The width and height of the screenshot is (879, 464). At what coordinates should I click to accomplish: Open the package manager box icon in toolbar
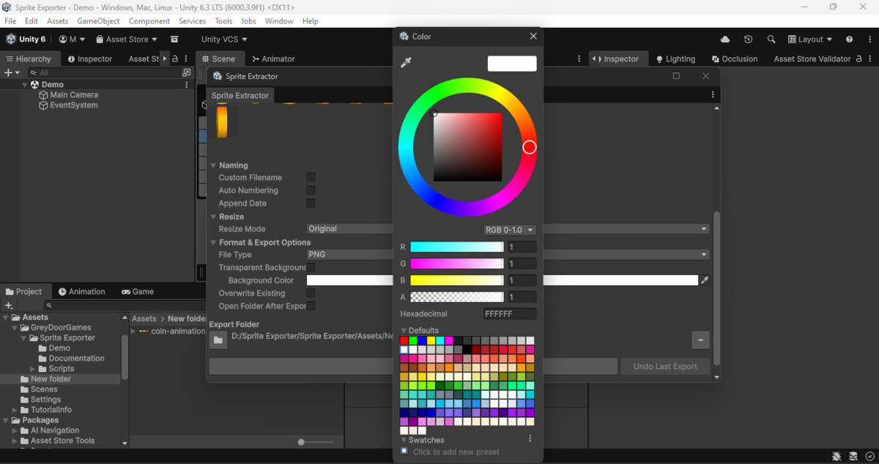pos(174,40)
